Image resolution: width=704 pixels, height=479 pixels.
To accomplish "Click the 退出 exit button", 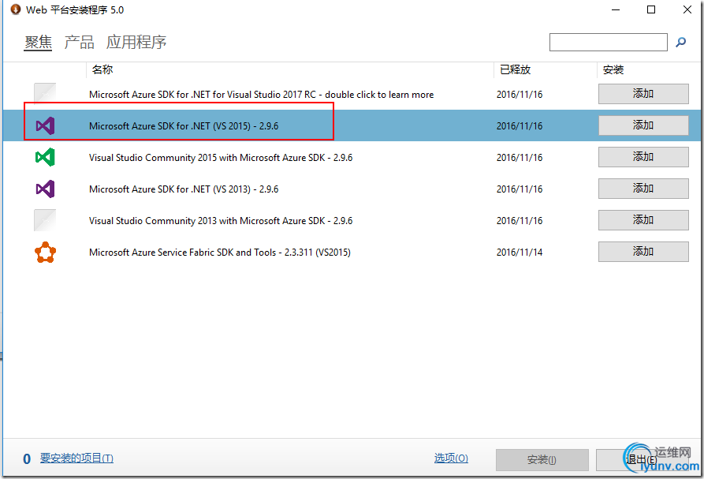I will [642, 460].
